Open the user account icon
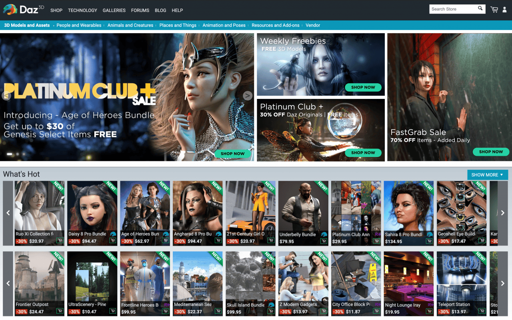Screen dimensions: 512x320 (x=505, y=10)
